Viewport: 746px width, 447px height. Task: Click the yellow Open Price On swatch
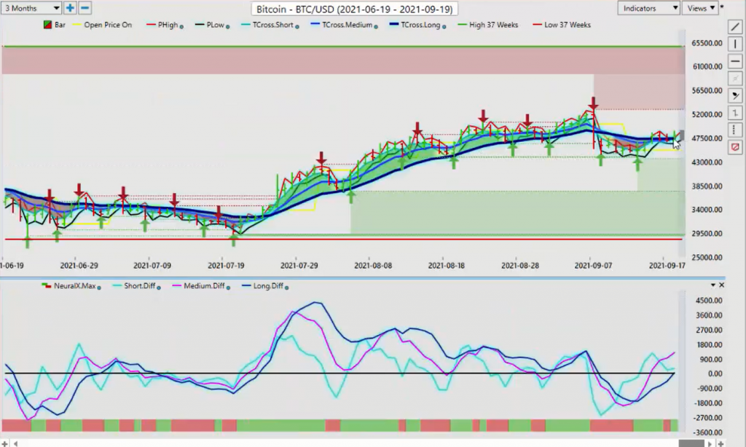[77, 25]
